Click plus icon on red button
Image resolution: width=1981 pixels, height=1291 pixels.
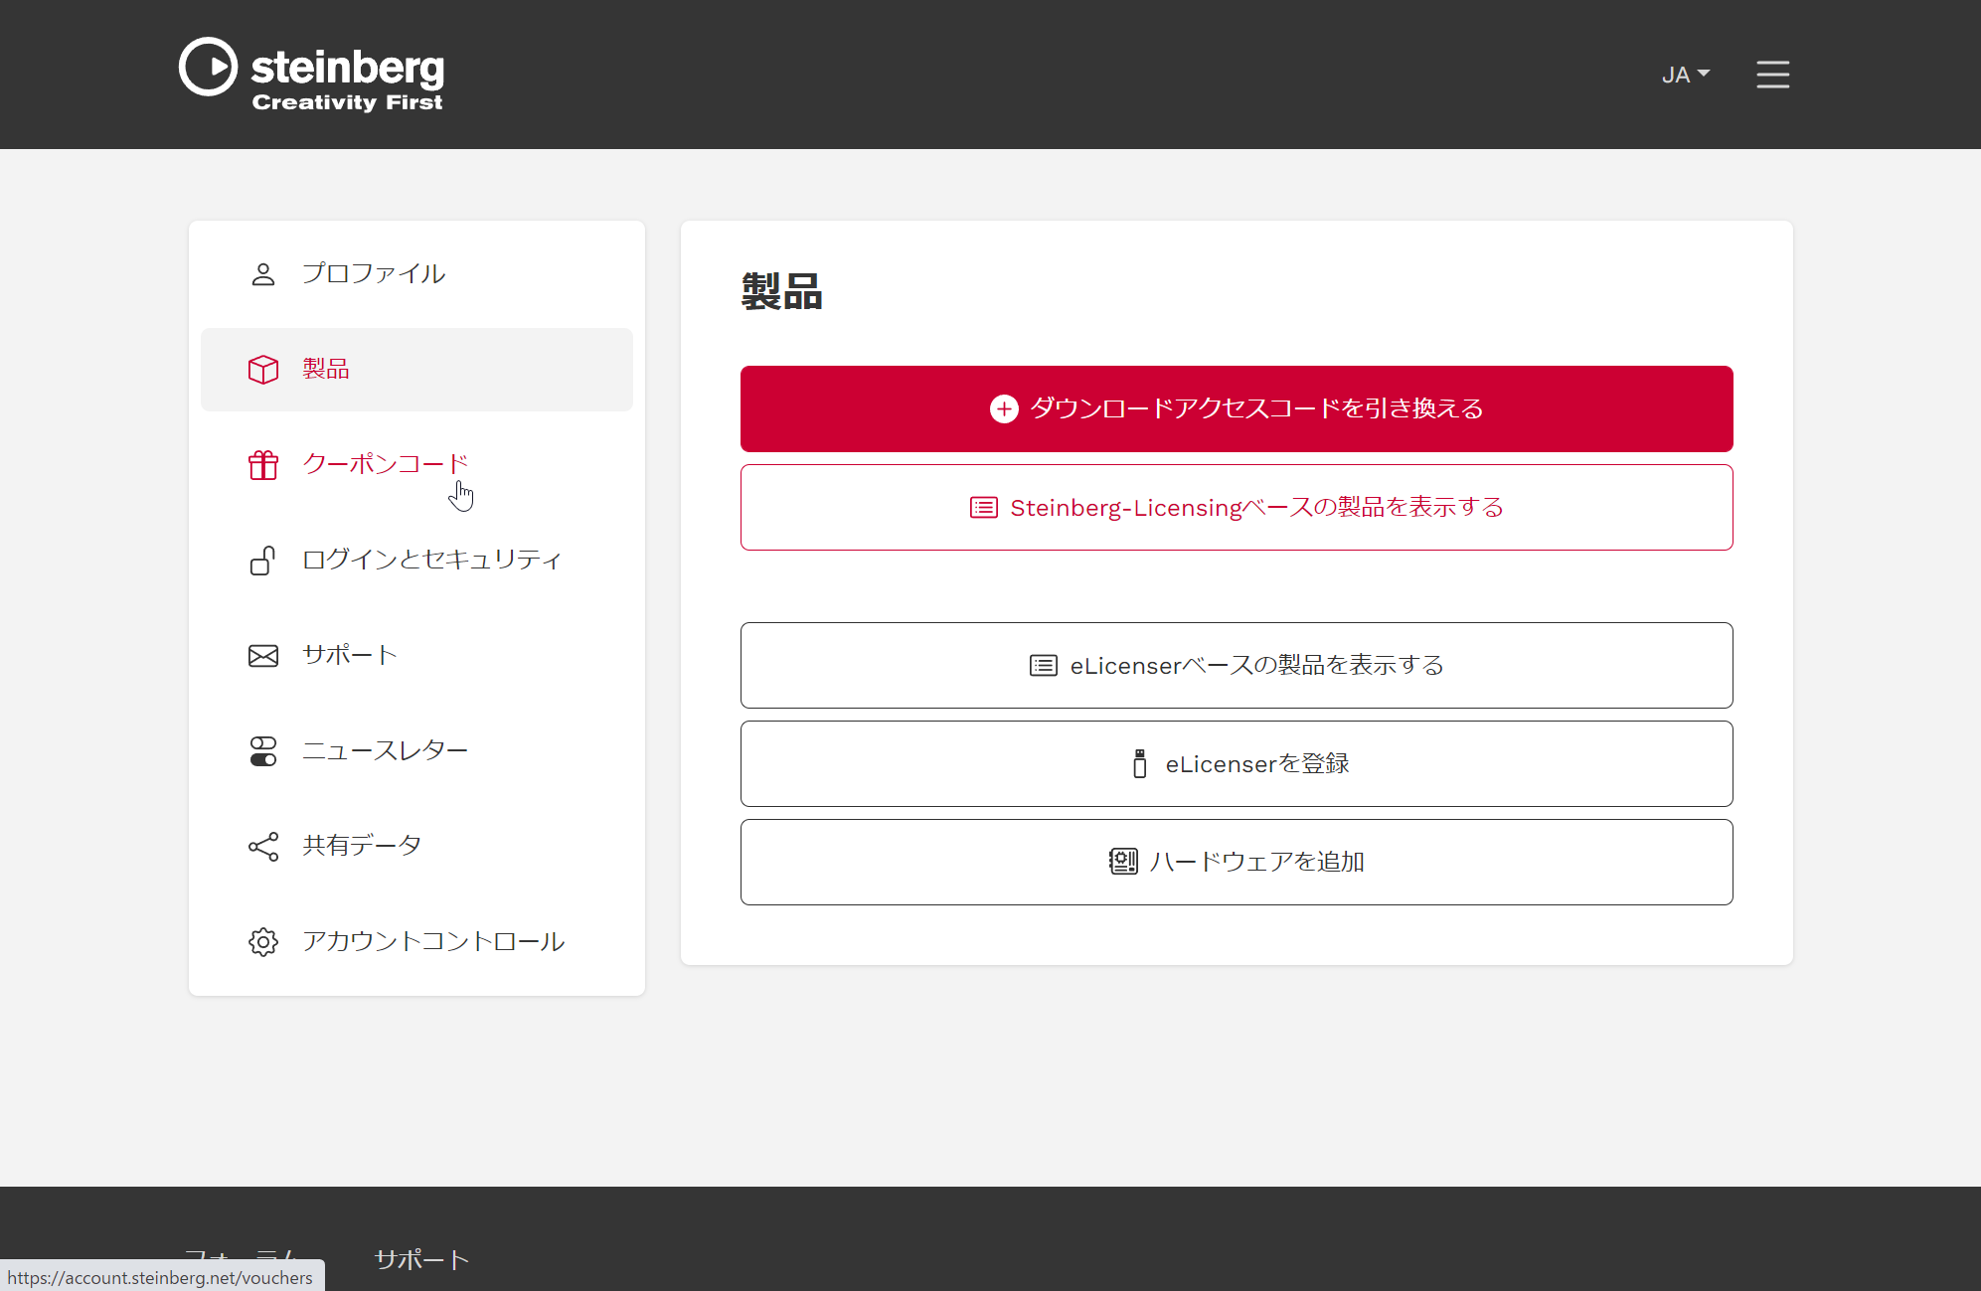[x=1004, y=408]
